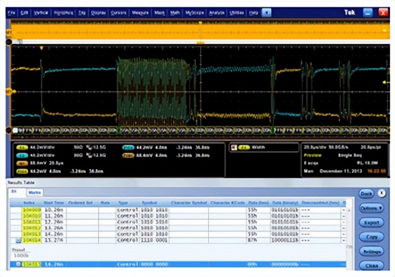Select the yellow C1 channel badge
Image resolution: width=395 pixels, height=277 pixels.
[x=22, y=146]
